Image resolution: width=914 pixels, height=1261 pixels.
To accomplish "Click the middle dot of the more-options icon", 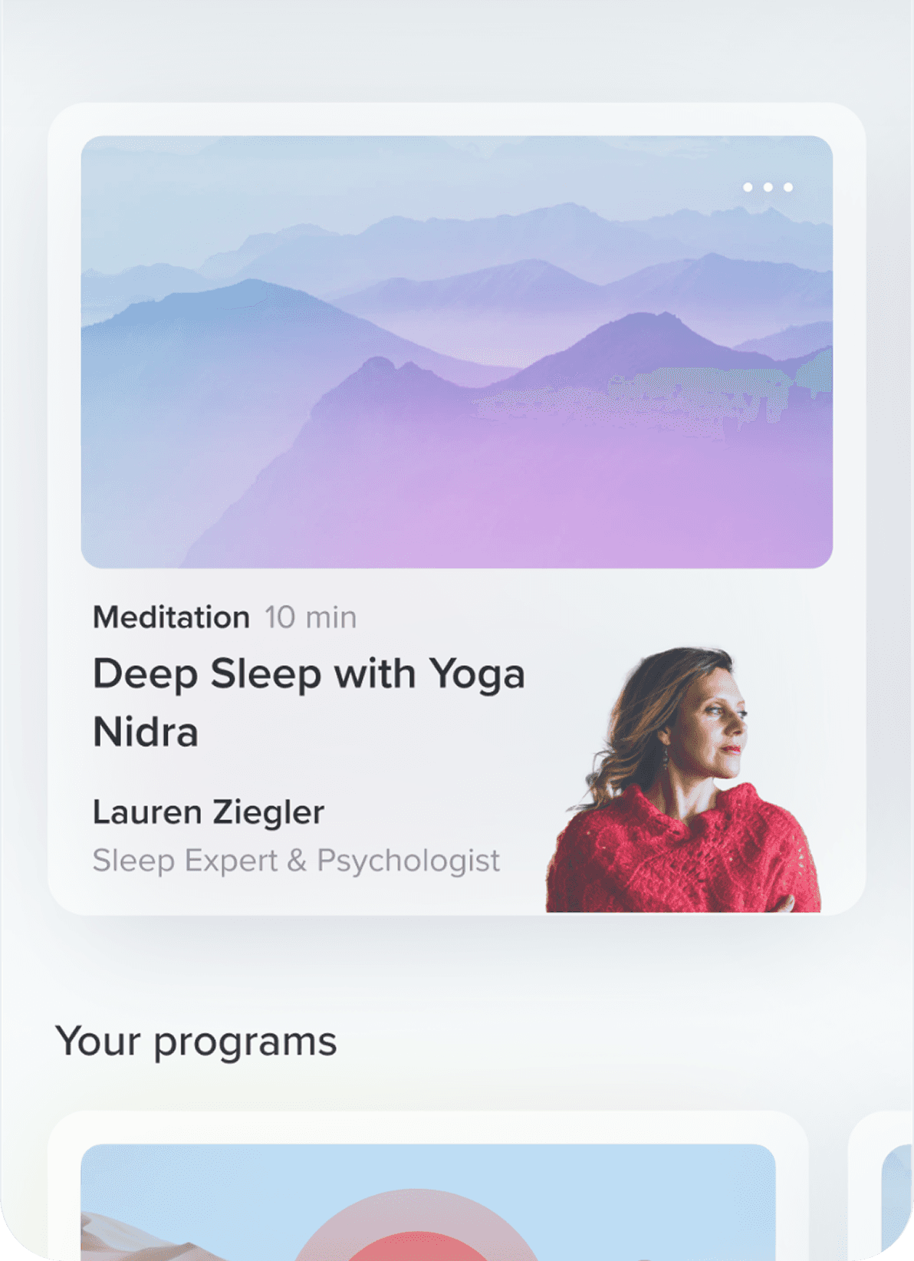I will click(x=768, y=187).
